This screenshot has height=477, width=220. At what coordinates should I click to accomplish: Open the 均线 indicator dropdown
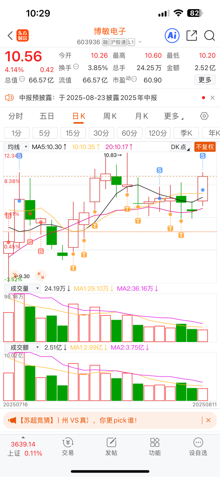coord(16,147)
